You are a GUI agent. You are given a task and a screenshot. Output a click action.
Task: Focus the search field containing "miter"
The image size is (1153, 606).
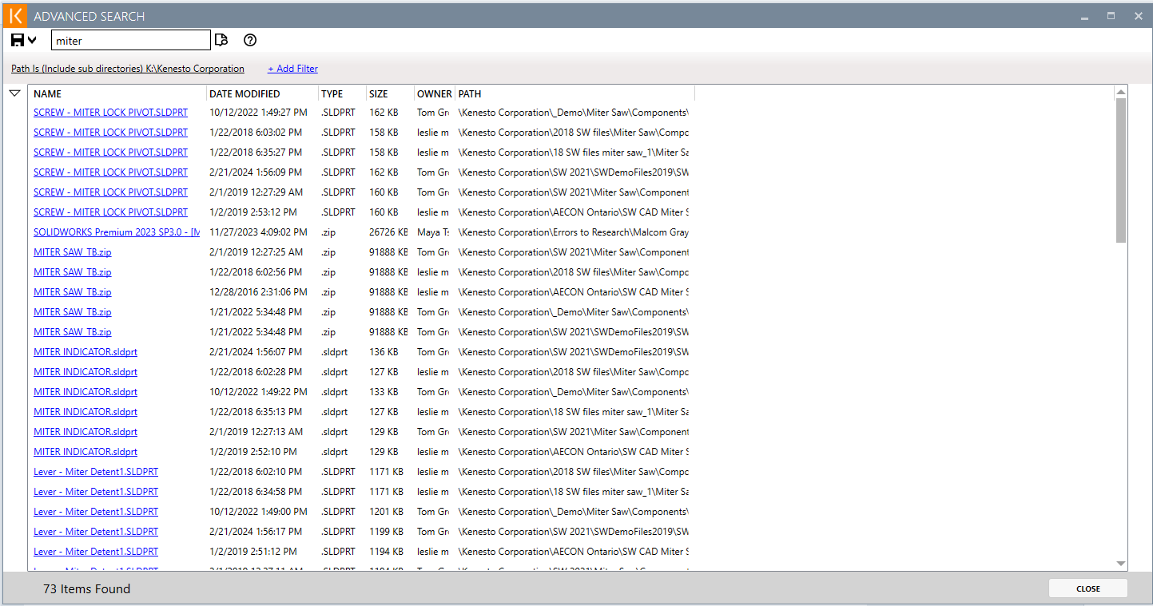pos(131,40)
